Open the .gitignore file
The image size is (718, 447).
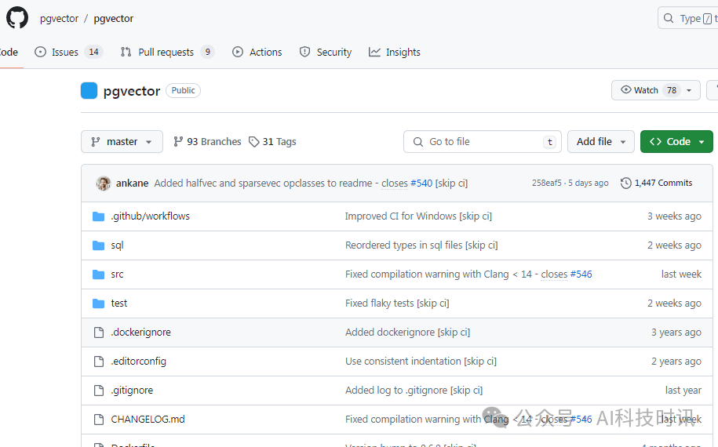[132, 391]
